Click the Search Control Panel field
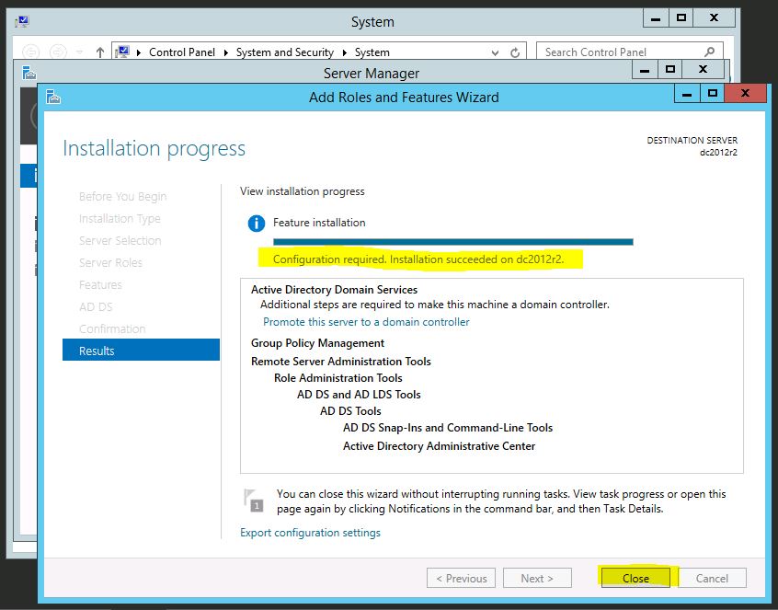Screen dimensions: 778x610 (629, 52)
